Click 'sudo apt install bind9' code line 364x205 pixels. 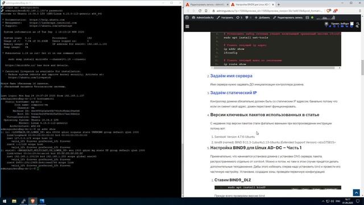click(x=246, y=187)
